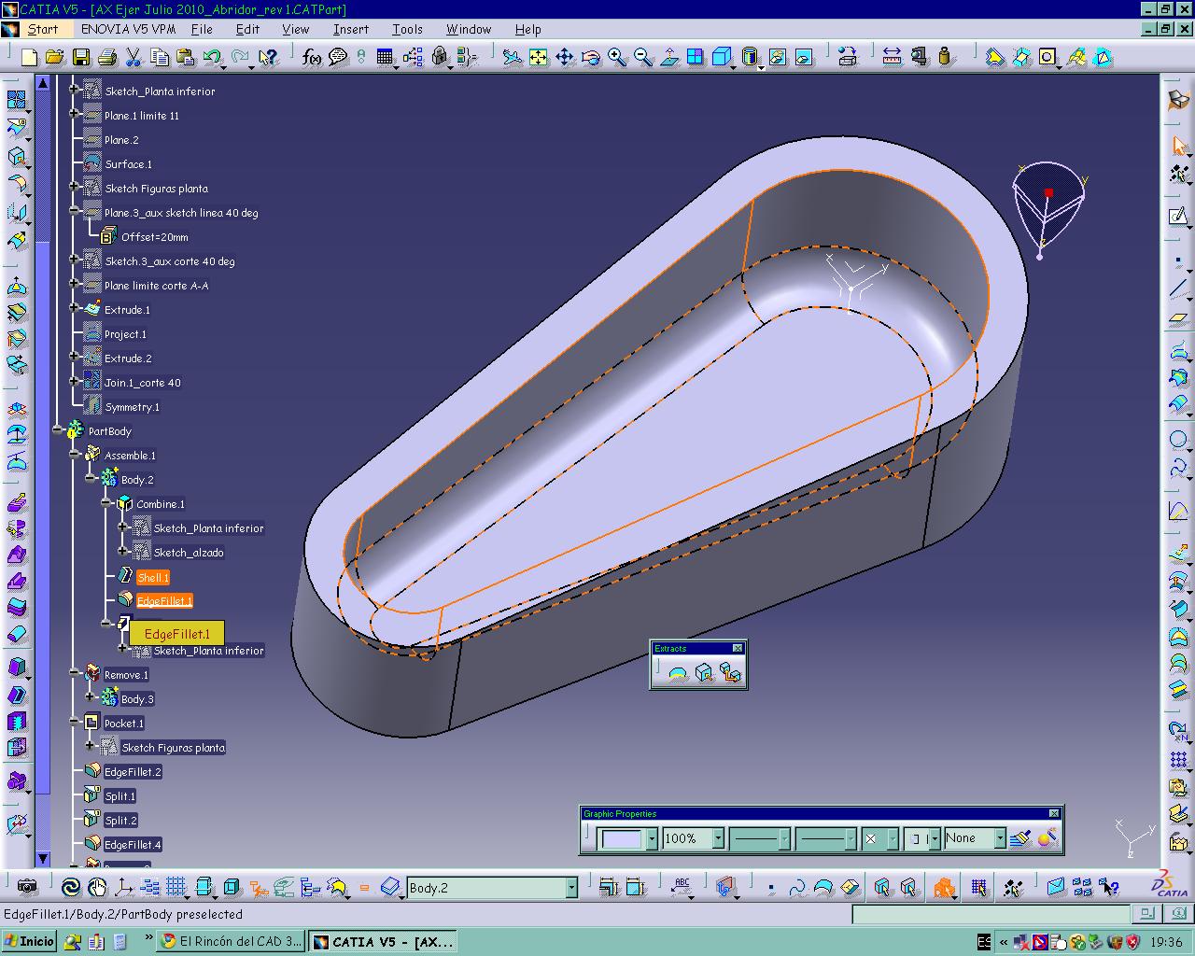Click the Measure Inertia weight icon
This screenshot has height=956, width=1195.
coord(946,58)
